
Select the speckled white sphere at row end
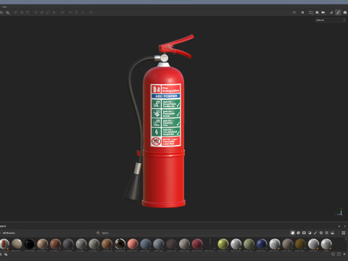coord(326,244)
